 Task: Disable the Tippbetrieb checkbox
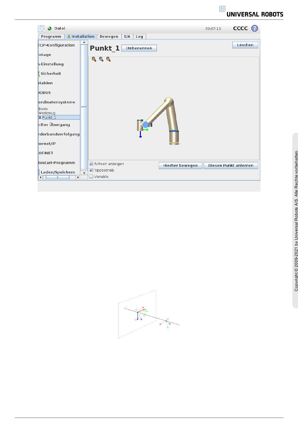91,170
